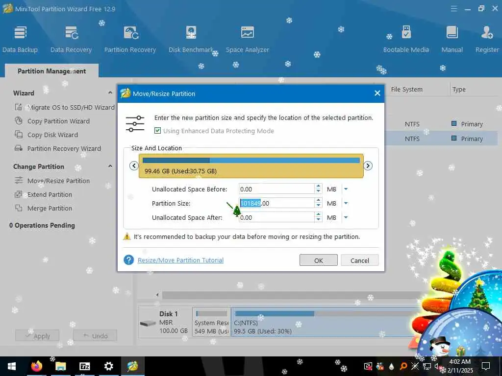The image size is (502, 376).
Task: Collapse the Change Partition section
Action: point(110,166)
